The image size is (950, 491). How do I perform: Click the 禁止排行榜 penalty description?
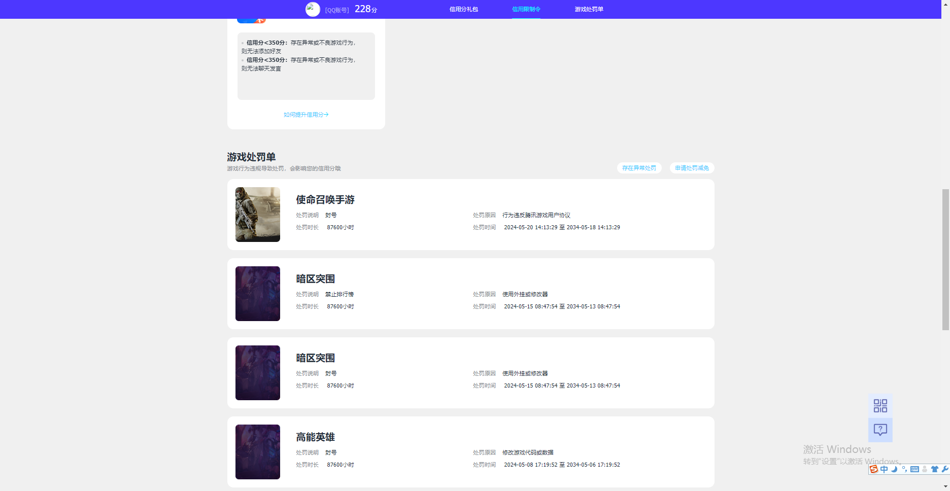point(340,294)
